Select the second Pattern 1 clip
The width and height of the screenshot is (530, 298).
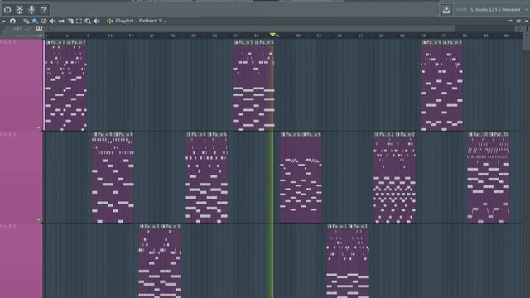point(358,261)
